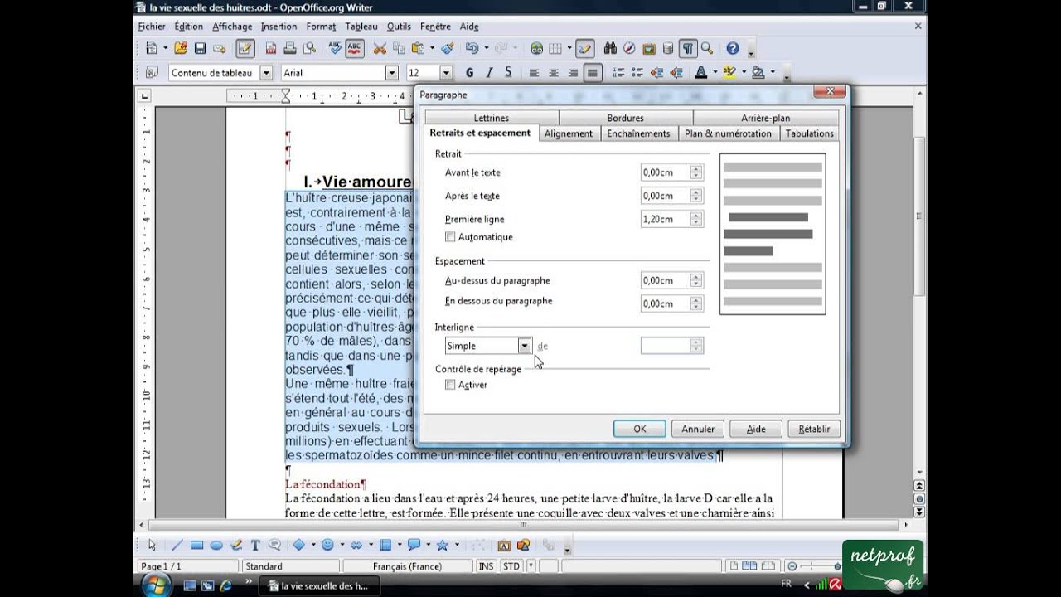Toggle INS insert mode in status bar
The image size is (1061, 597).
point(487,566)
